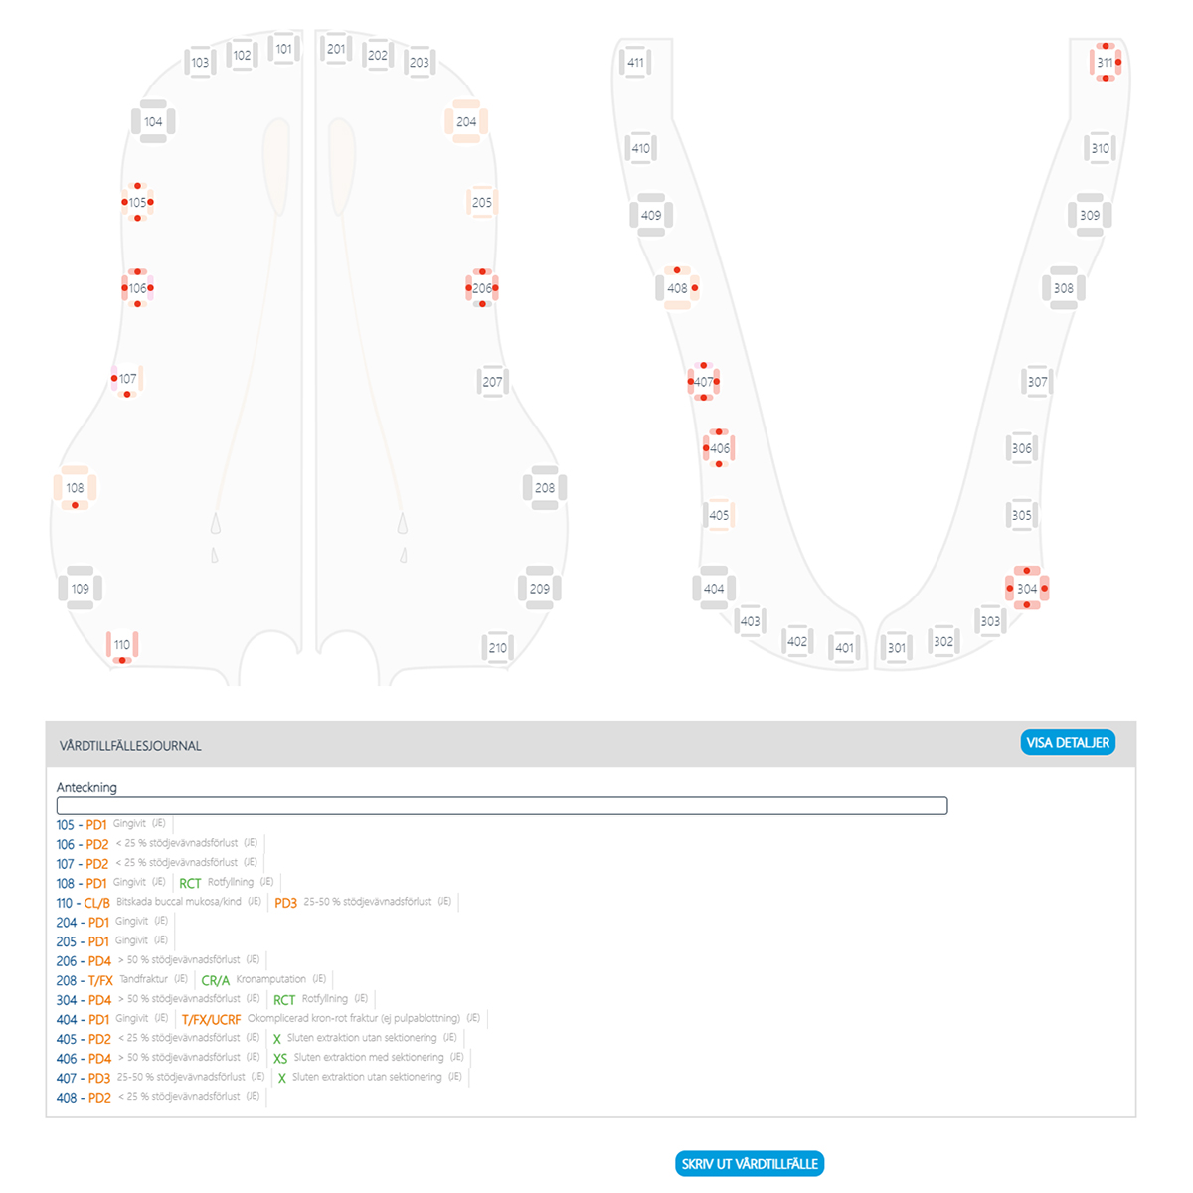The width and height of the screenshot is (1193, 1193).
Task: Click tooth 206 in the upper jaw
Action: coord(482,288)
